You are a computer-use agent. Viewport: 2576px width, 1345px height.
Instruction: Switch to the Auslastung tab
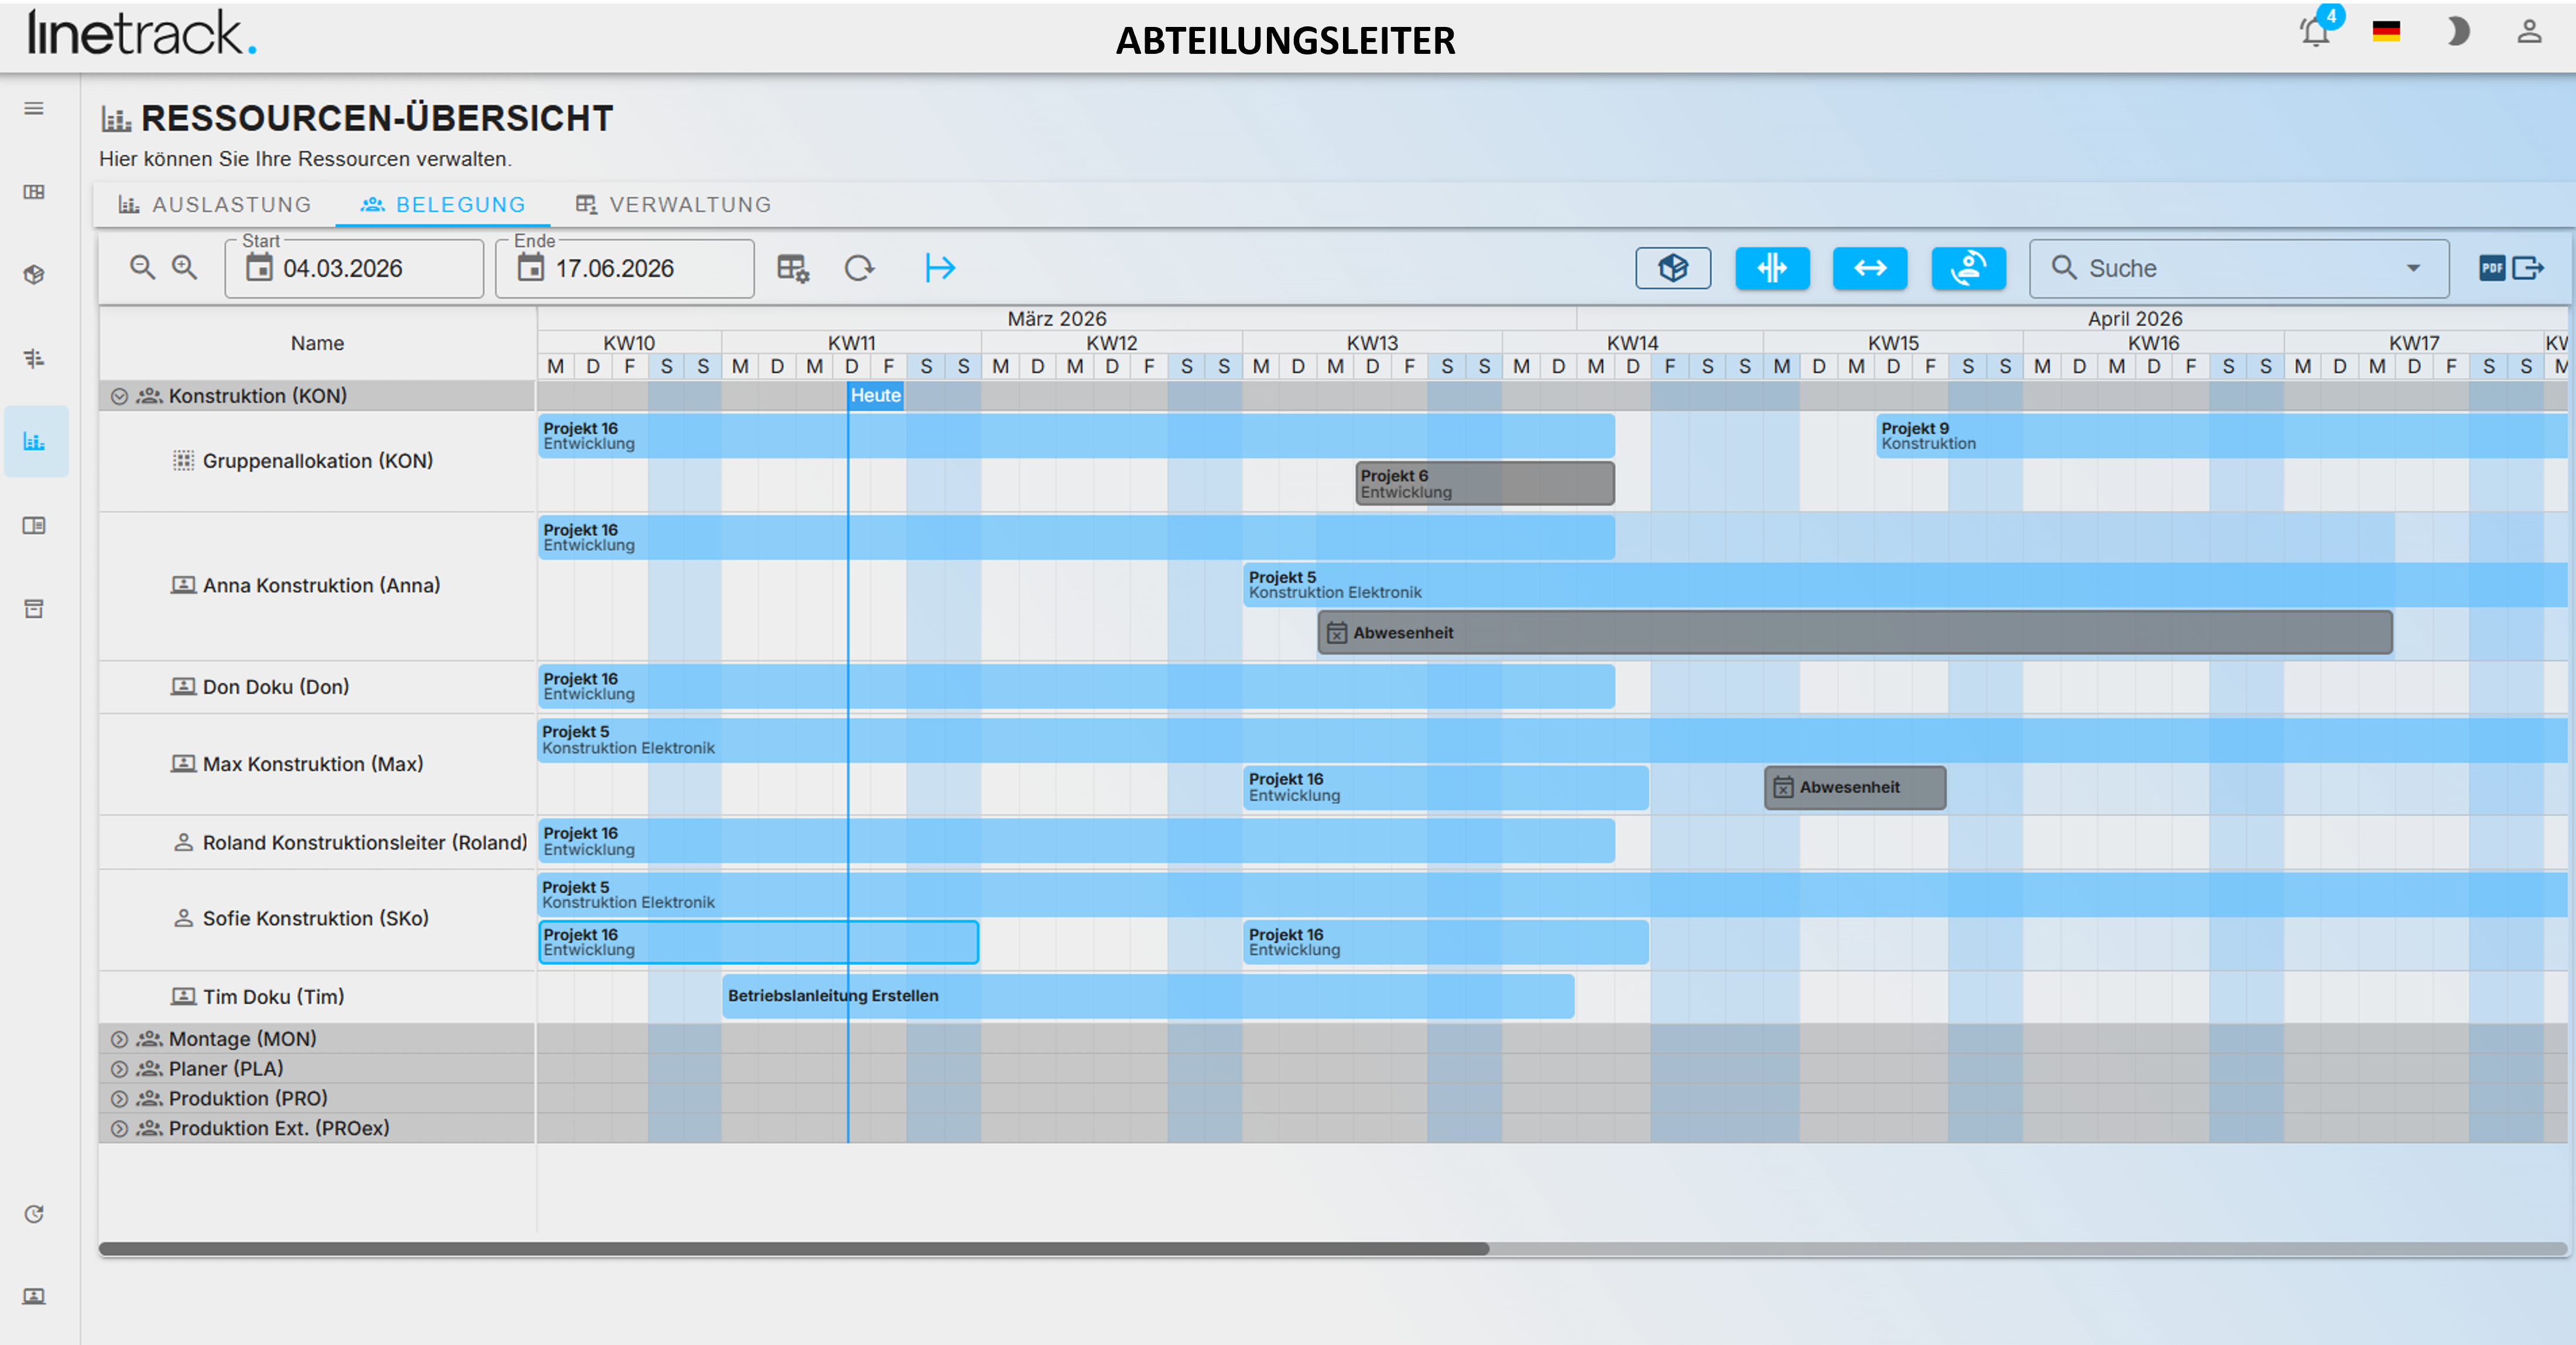215,205
